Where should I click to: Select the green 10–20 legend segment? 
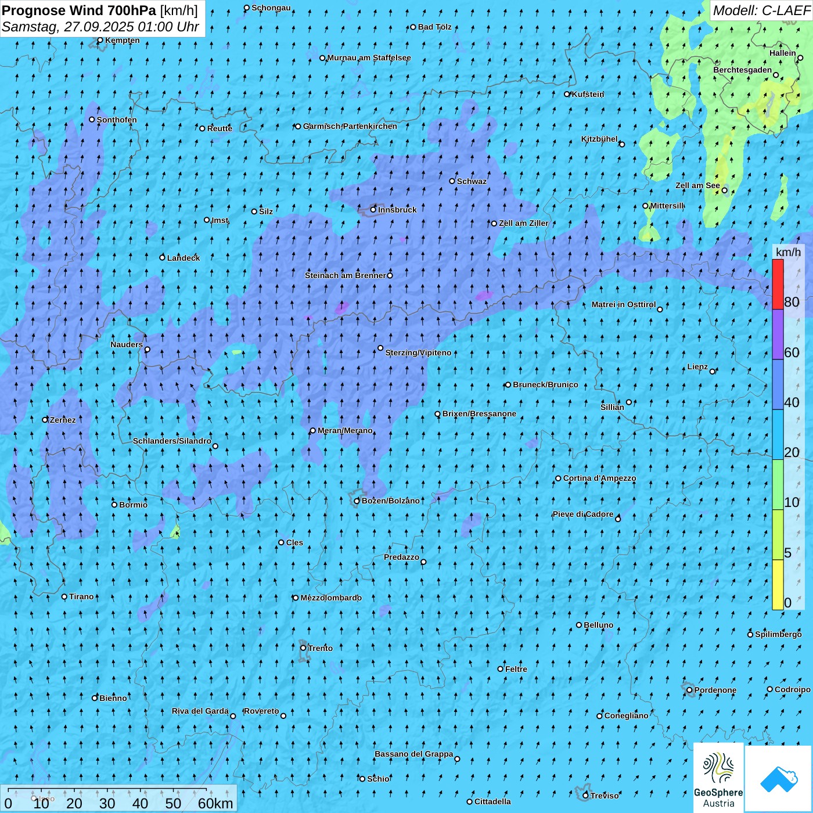(778, 485)
